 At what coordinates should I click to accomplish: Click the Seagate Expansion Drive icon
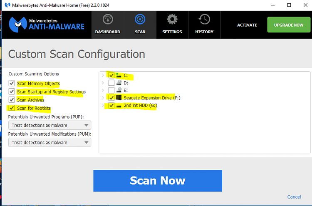click(x=119, y=97)
